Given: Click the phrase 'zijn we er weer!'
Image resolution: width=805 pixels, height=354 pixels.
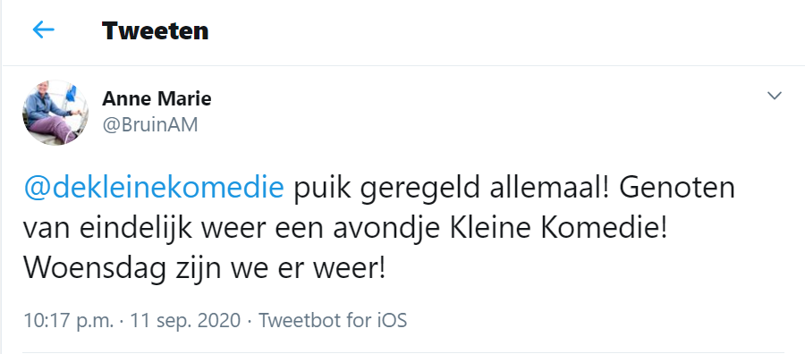Looking at the screenshot, I should click(278, 269).
